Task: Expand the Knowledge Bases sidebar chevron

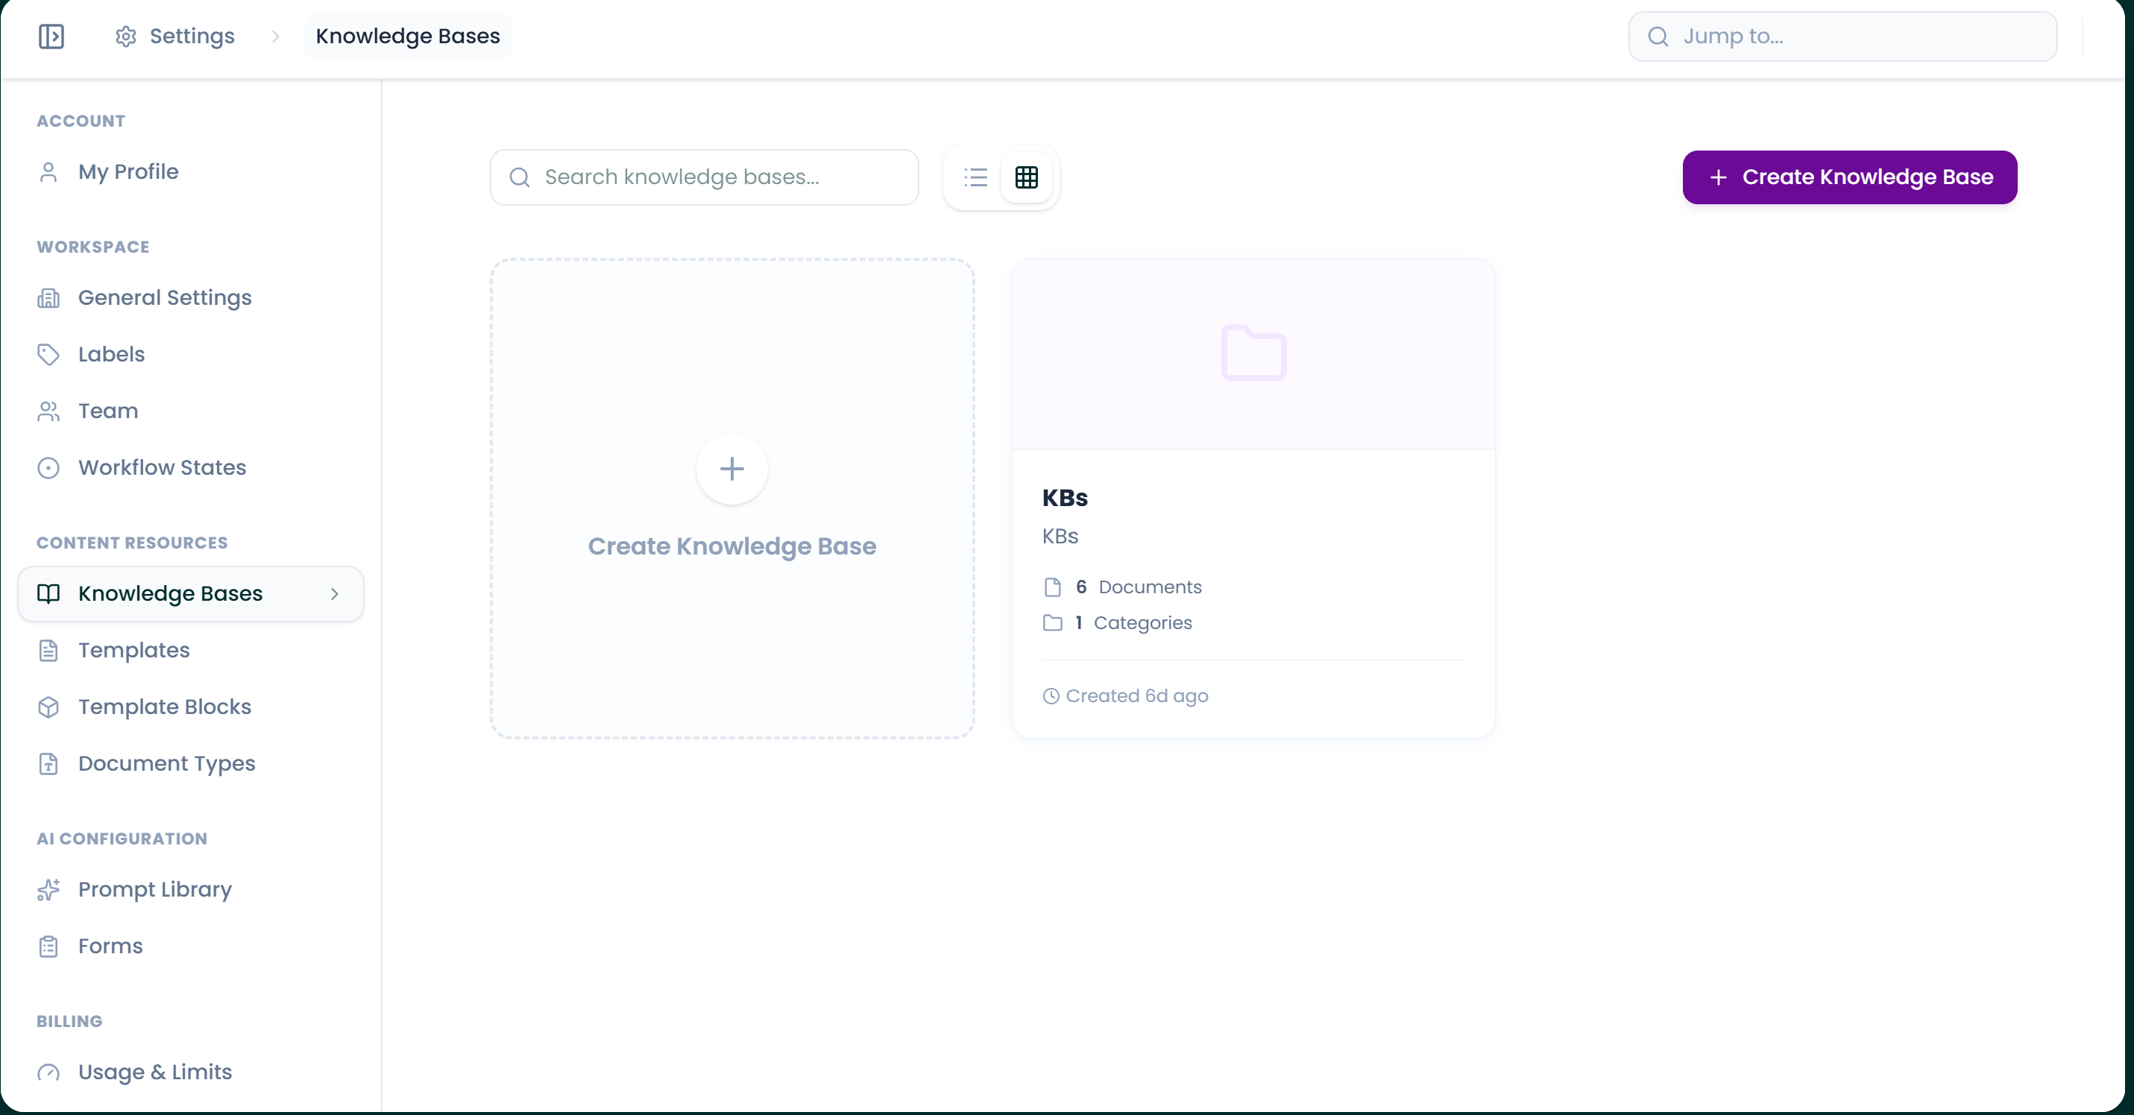Action: point(335,594)
